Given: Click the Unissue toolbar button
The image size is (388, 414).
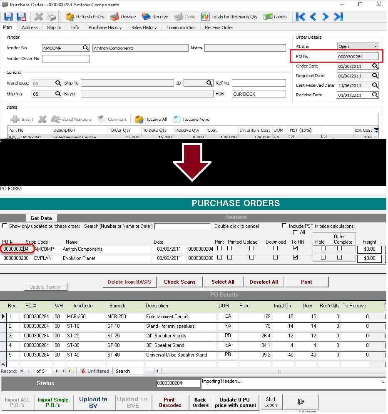Looking at the screenshot, I should pyautogui.click(x=123, y=17).
